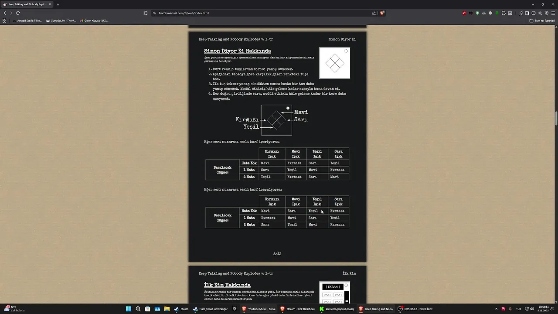Open Hass_Umut Steam chat taskbar window
The height and width of the screenshot is (314, 558).
[x=211, y=309]
